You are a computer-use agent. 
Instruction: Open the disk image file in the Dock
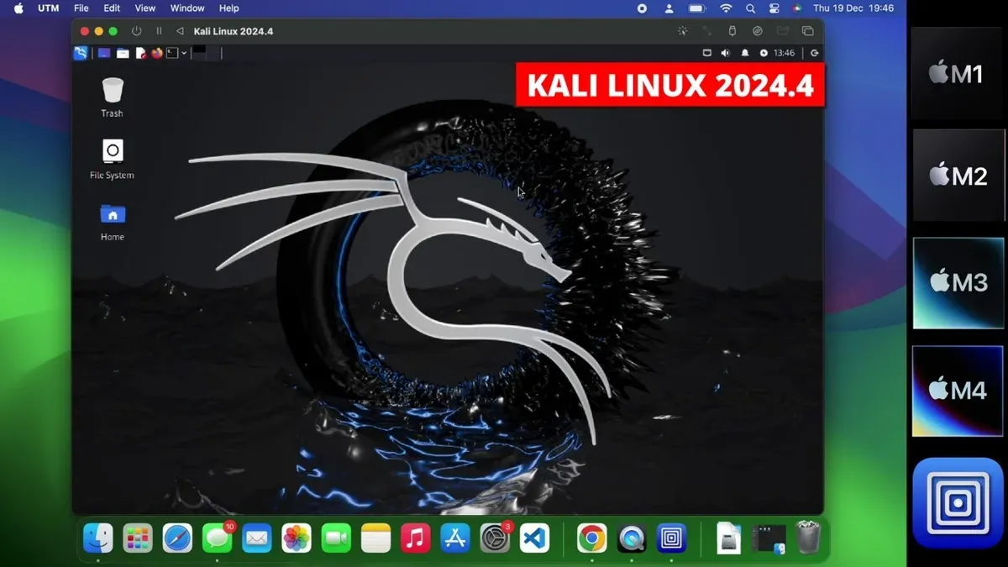click(729, 538)
